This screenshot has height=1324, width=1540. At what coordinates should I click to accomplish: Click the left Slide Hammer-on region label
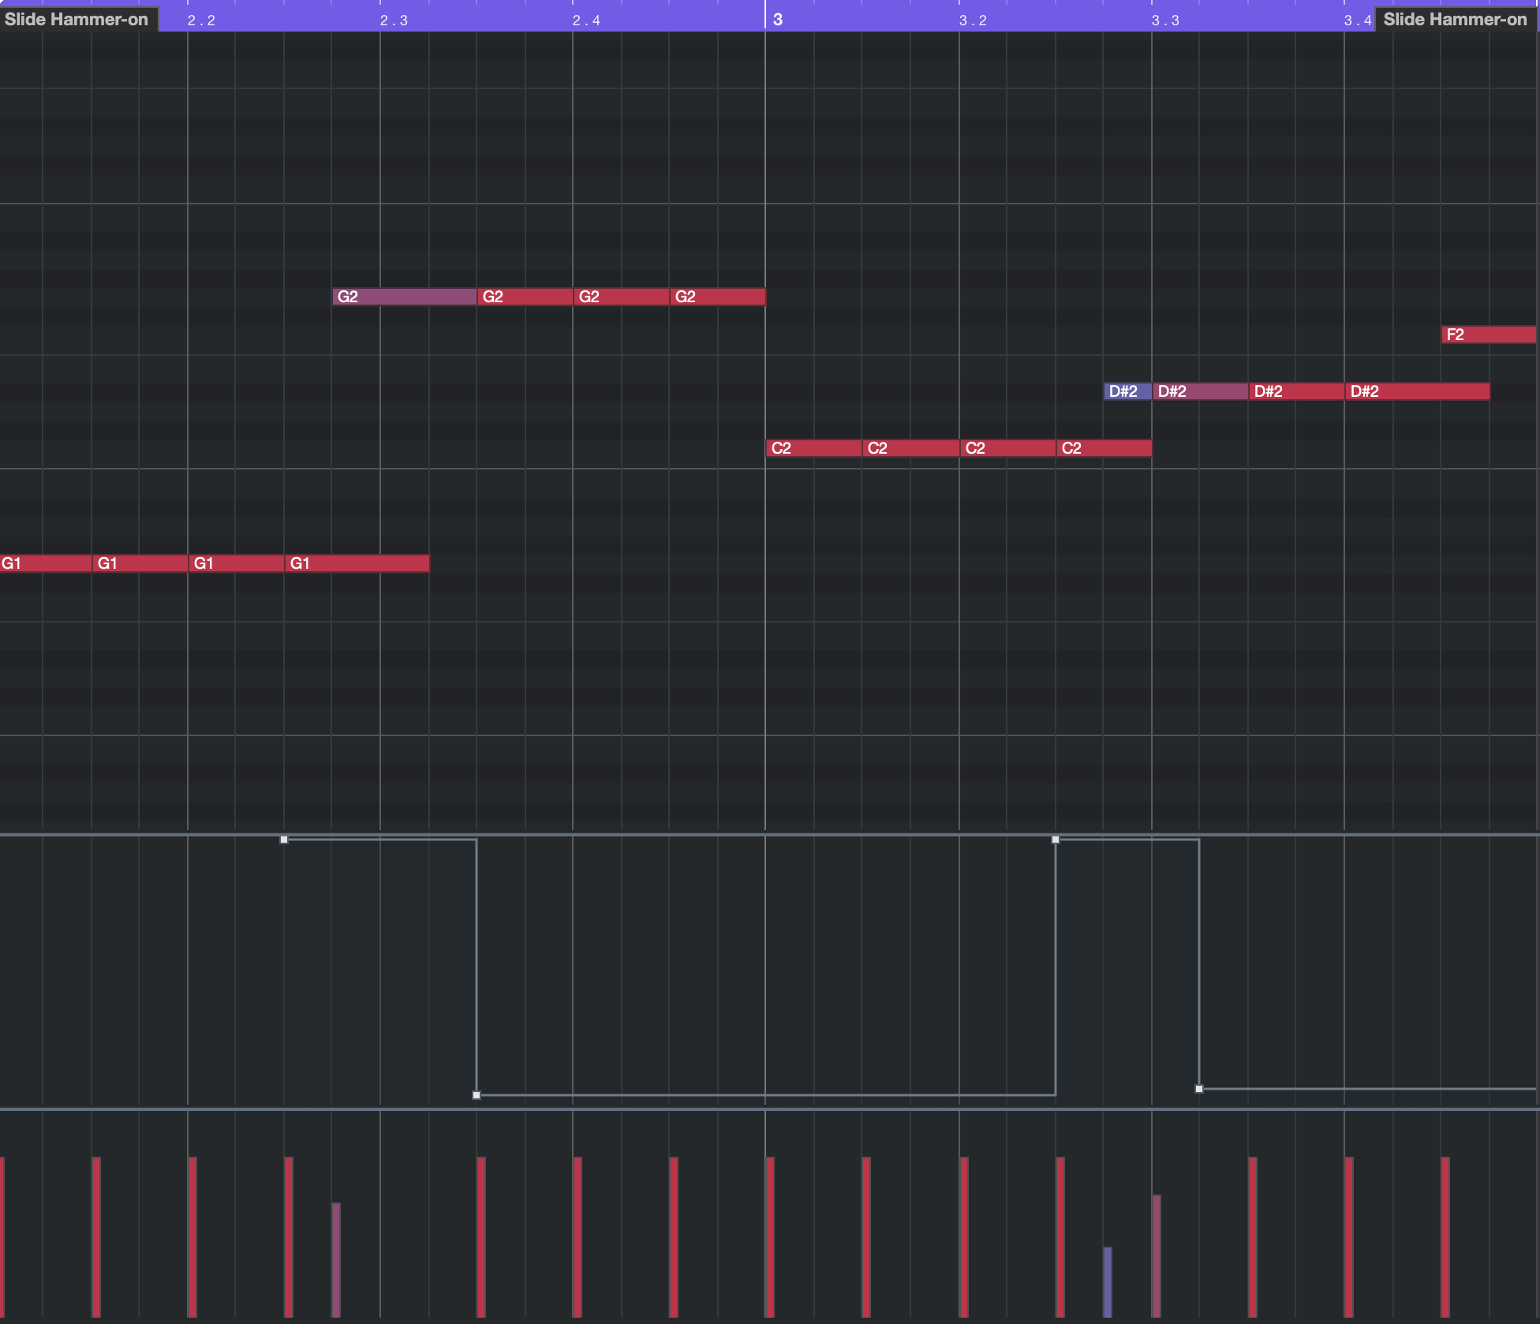77,19
